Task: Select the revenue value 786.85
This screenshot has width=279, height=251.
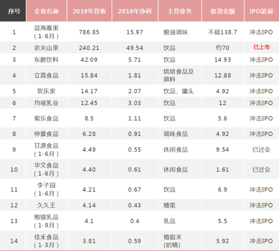Action: [89, 32]
